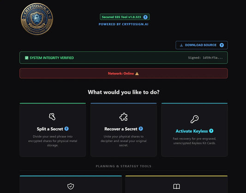Viewport: 246px width, 193px height.
Task: Open help icon beside Activate Keyless
Action: tap(211, 131)
